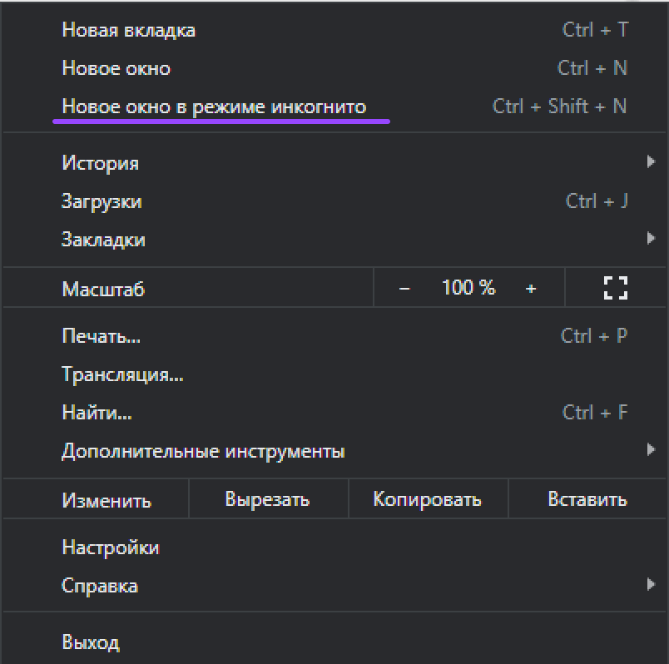Click the fullscreen icon in Масштаб row

[615, 288]
